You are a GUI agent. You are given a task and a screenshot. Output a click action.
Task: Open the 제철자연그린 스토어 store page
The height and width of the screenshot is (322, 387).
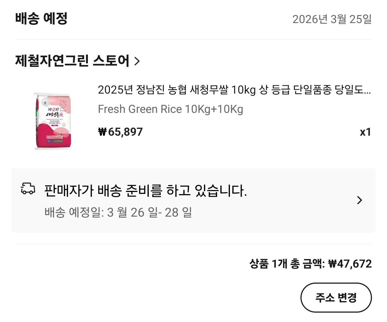72,61
